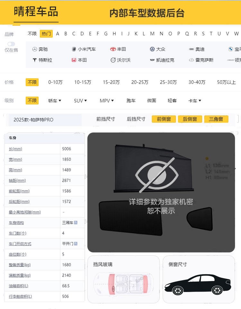Filter price 10-15万
Image resolution: width=241 pixels, height=309 pixels.
tap(83, 82)
